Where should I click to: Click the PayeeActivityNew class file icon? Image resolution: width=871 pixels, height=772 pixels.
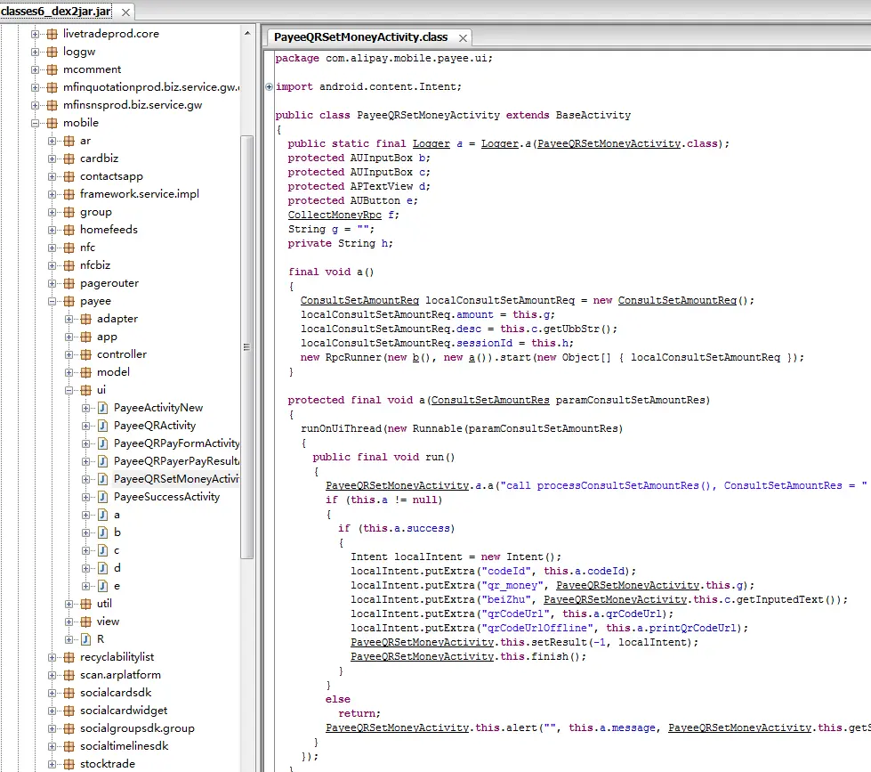click(103, 408)
